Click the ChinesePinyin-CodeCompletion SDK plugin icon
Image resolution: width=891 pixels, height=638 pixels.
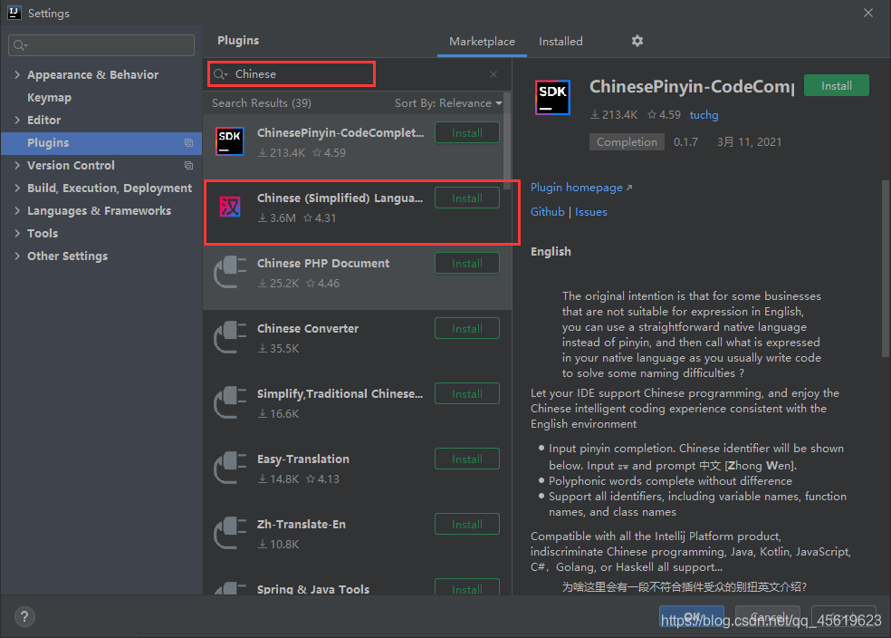pos(229,140)
